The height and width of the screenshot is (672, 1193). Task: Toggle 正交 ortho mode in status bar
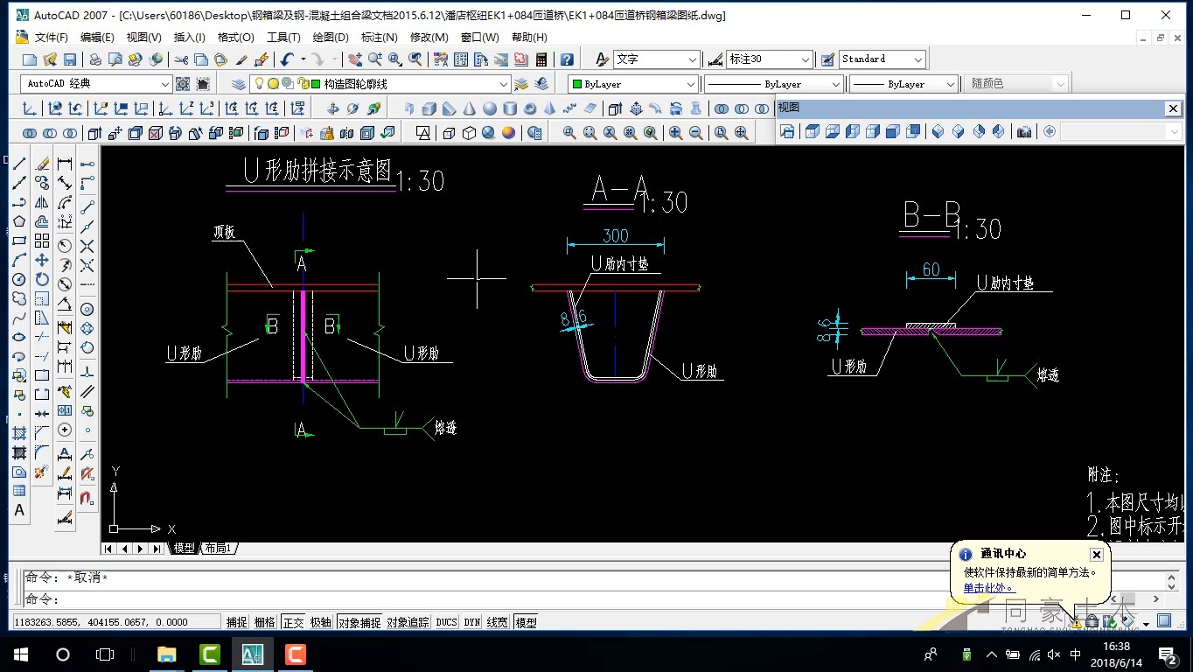pos(292,622)
